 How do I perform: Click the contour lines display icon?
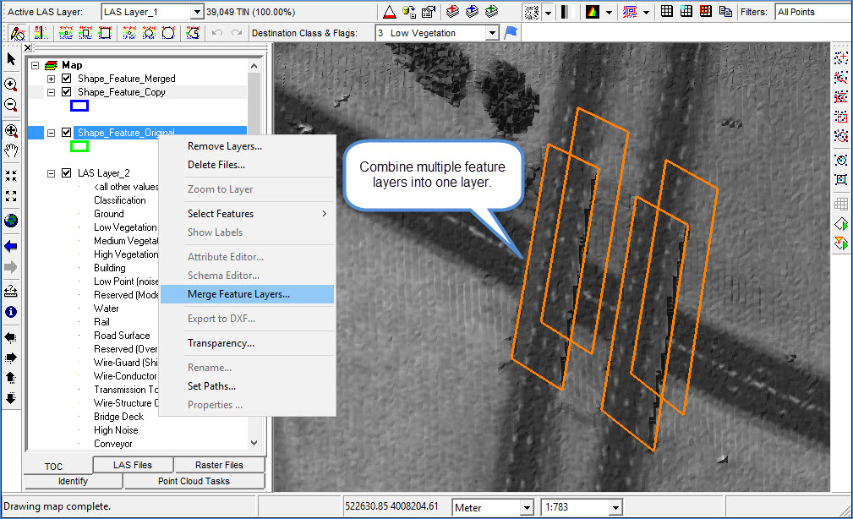click(630, 12)
